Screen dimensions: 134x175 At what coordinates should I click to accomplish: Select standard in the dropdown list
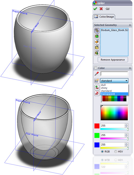click(x=114, y=91)
